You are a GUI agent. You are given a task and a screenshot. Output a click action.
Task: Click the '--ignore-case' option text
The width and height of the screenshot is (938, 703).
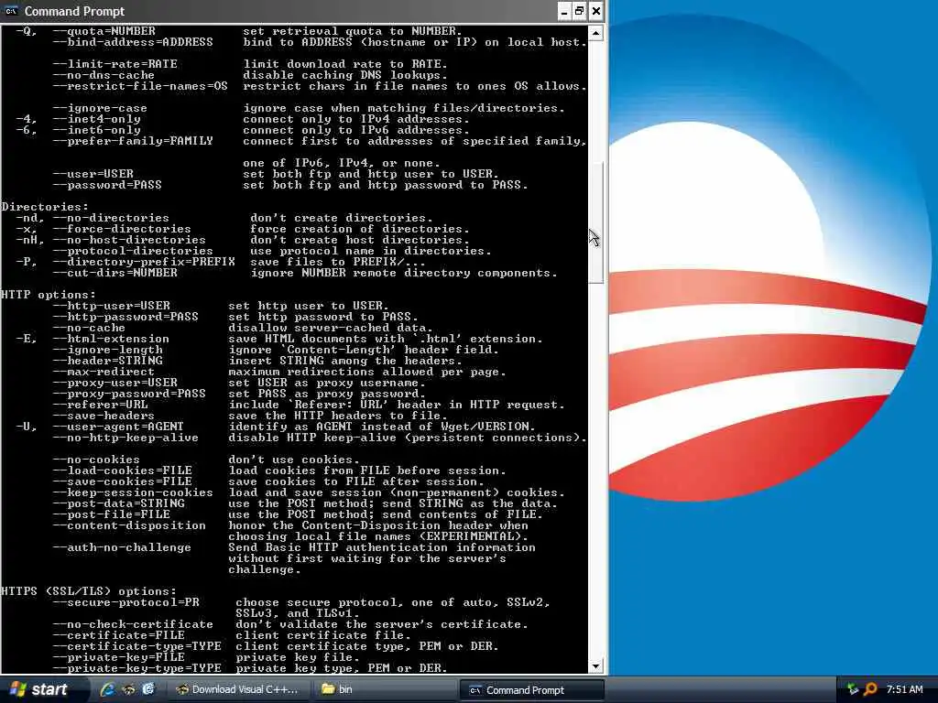pyautogui.click(x=99, y=108)
